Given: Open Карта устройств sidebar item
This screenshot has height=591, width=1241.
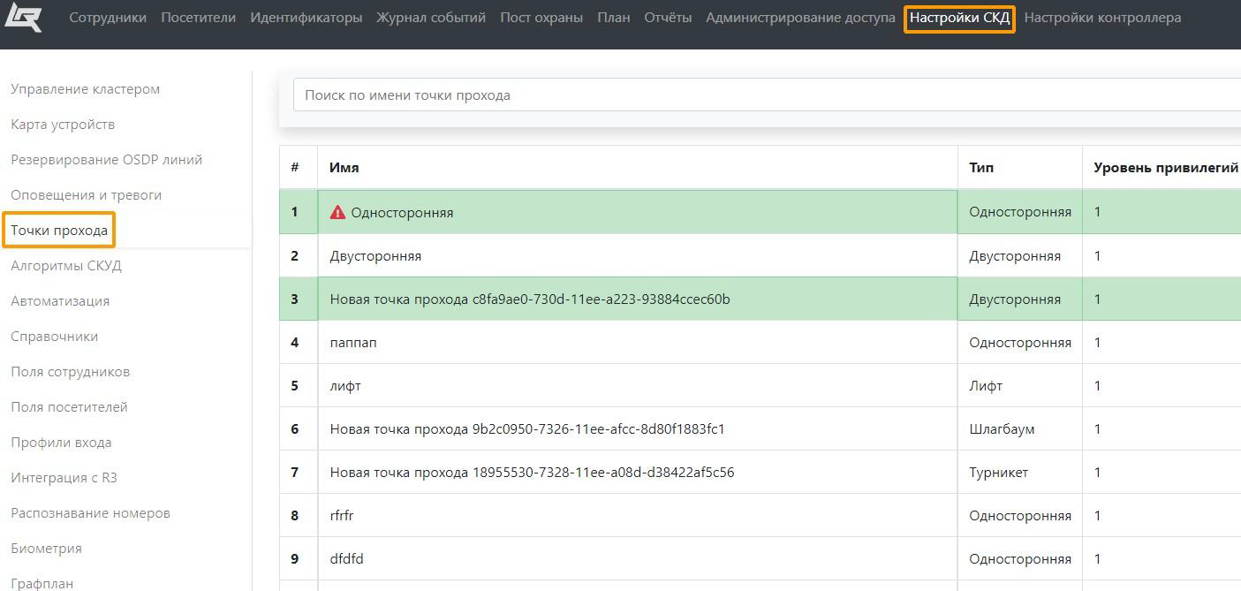Looking at the screenshot, I should coord(63,125).
